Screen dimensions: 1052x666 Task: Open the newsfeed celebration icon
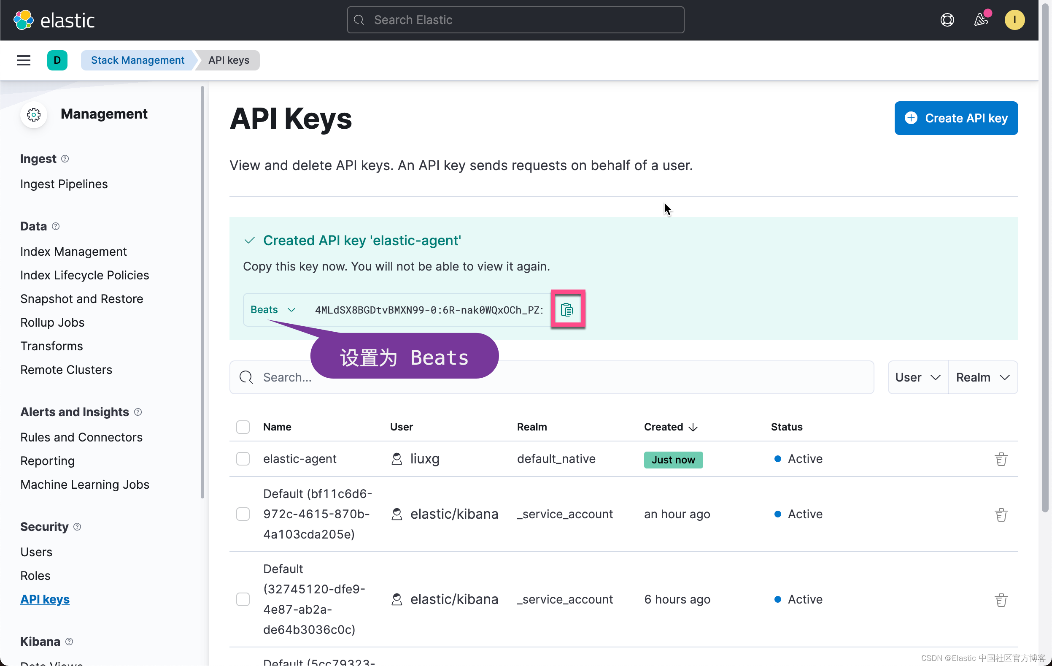click(x=981, y=20)
